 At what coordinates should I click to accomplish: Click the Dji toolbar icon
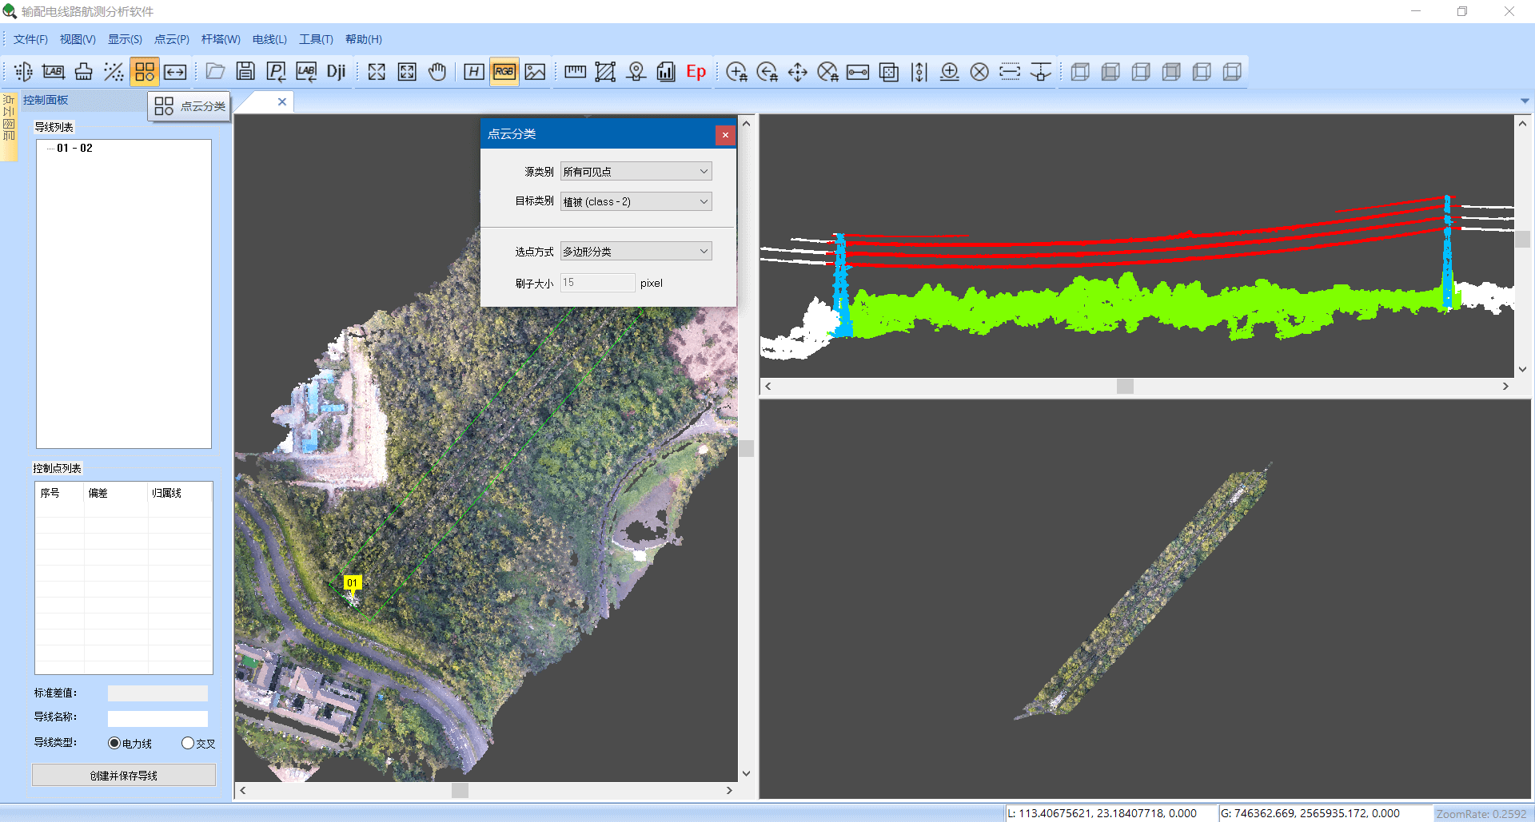[336, 71]
